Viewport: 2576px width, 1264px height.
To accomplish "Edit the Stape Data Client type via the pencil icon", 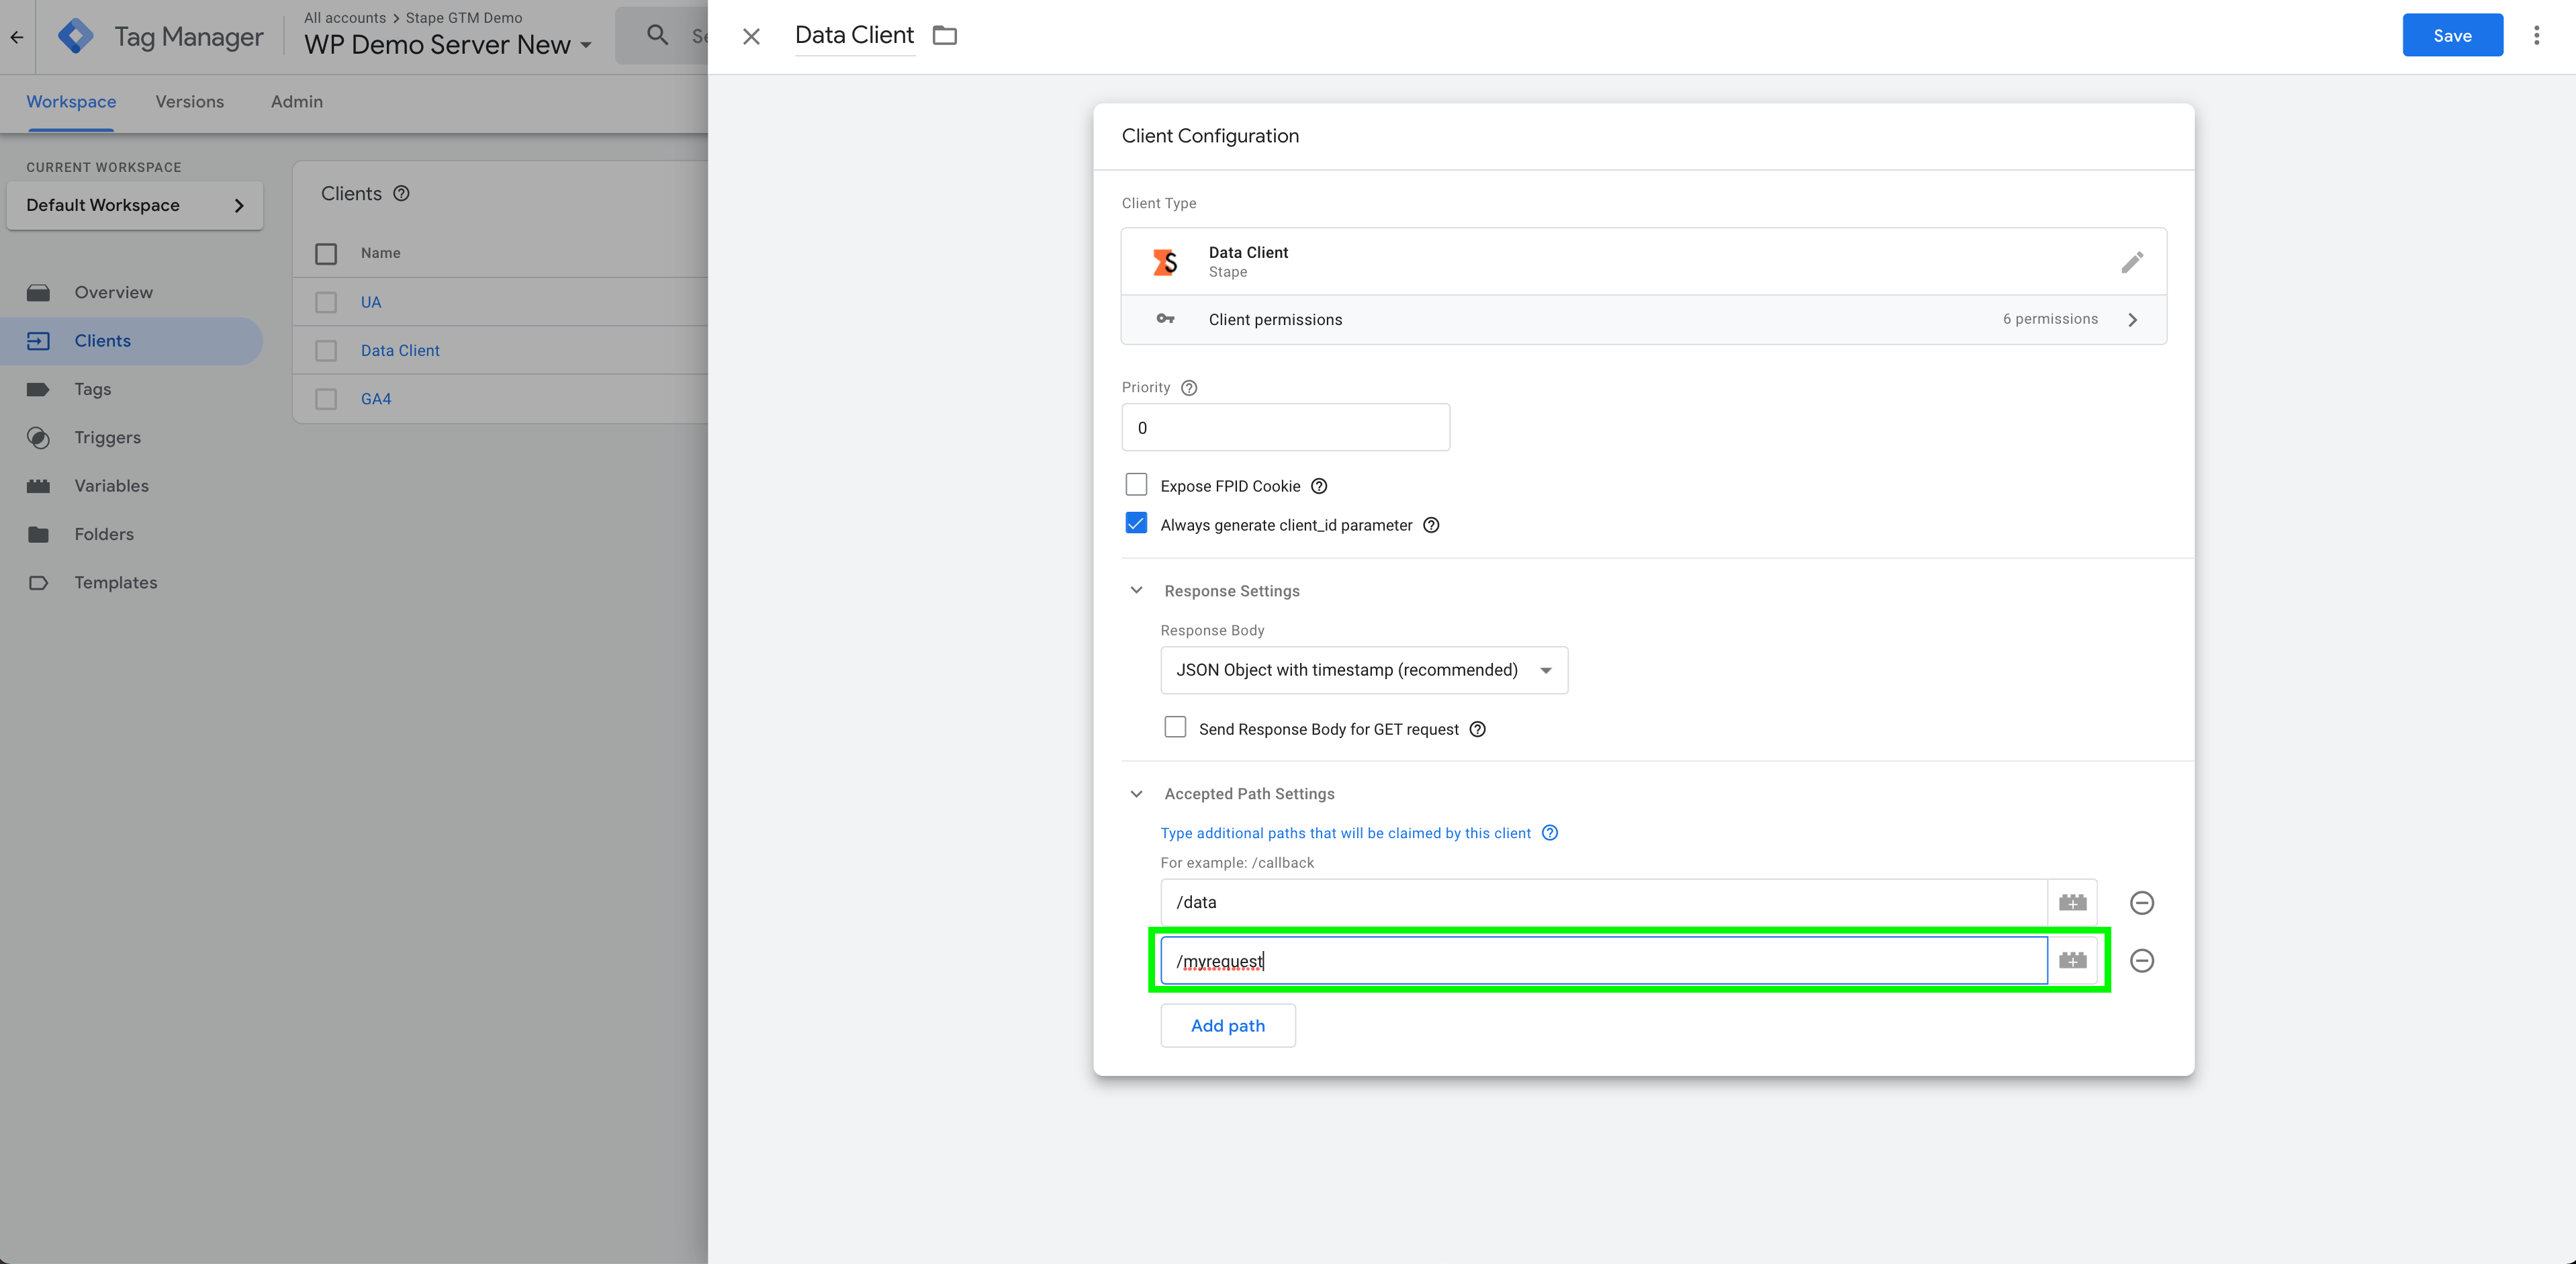I will pos(2132,261).
